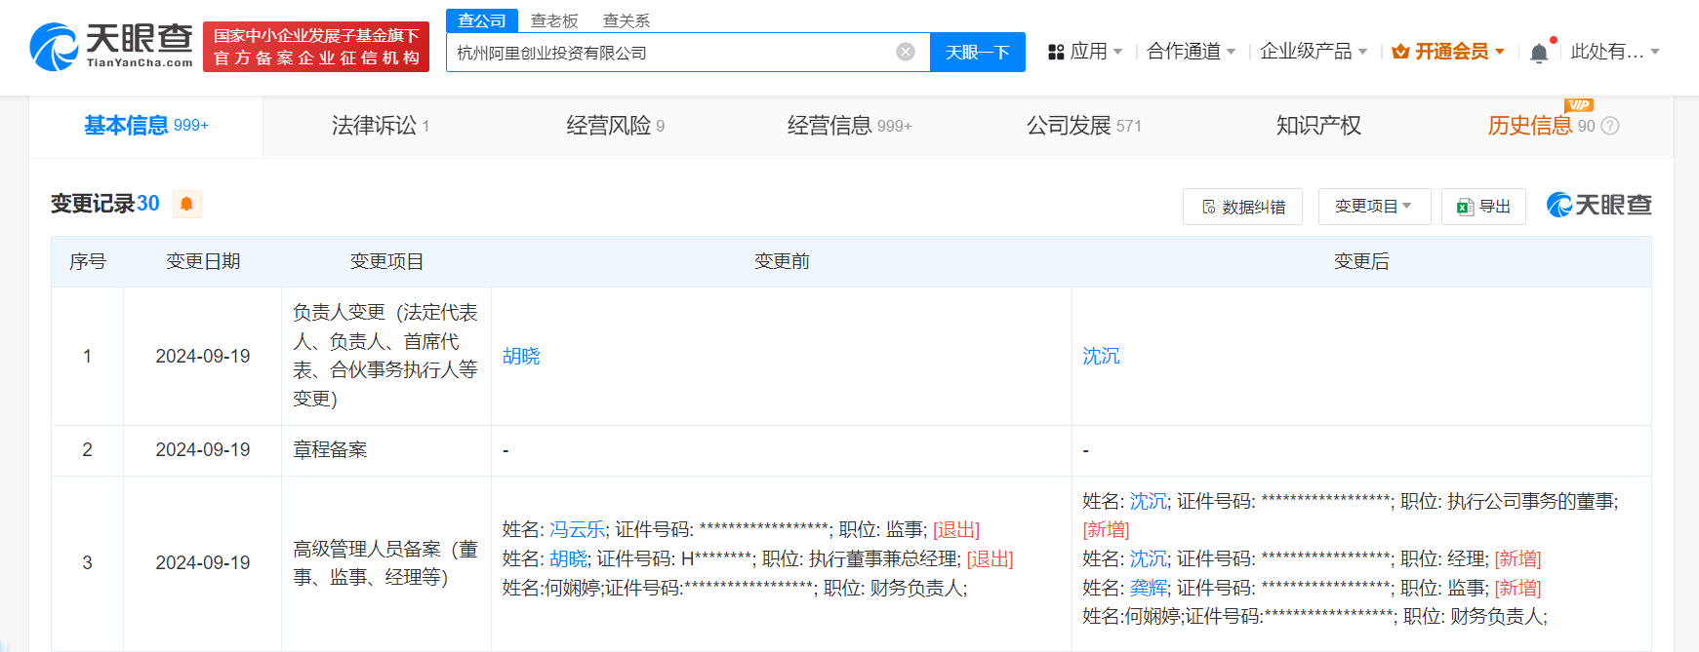This screenshot has height=652, width=1699.
Task: Click the 数据纠错 button
Action: point(1242,207)
